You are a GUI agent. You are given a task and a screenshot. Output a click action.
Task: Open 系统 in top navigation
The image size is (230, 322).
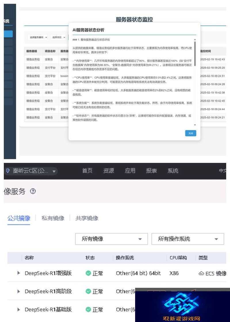(x=173, y=171)
